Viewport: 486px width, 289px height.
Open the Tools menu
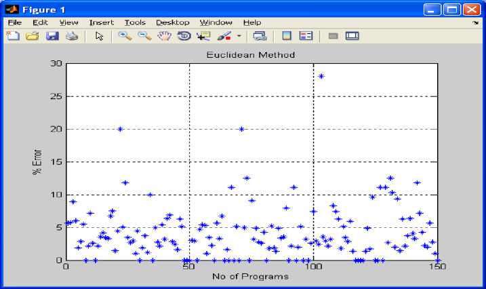[135, 22]
